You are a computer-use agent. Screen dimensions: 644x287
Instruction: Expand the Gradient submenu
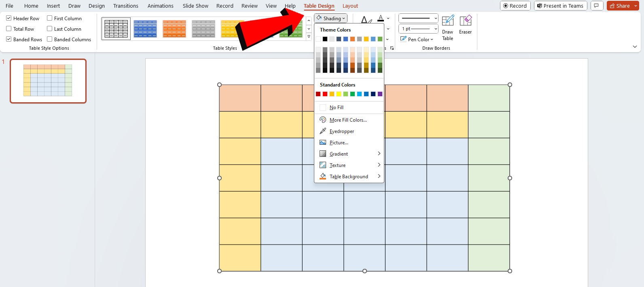pos(349,154)
